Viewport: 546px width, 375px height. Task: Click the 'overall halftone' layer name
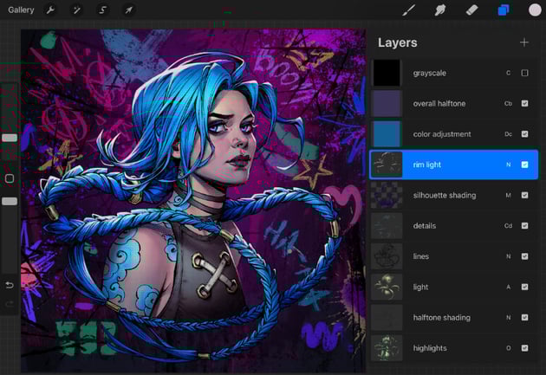coord(439,104)
